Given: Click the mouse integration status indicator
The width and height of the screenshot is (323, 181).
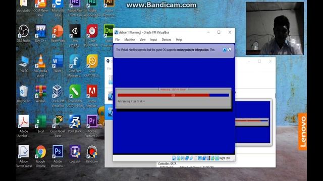Looking at the screenshot, I should 213,158.
